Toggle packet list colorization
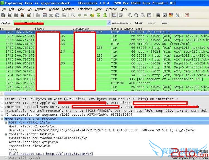The width and height of the screenshot is (209, 160). click(x=114, y=15)
